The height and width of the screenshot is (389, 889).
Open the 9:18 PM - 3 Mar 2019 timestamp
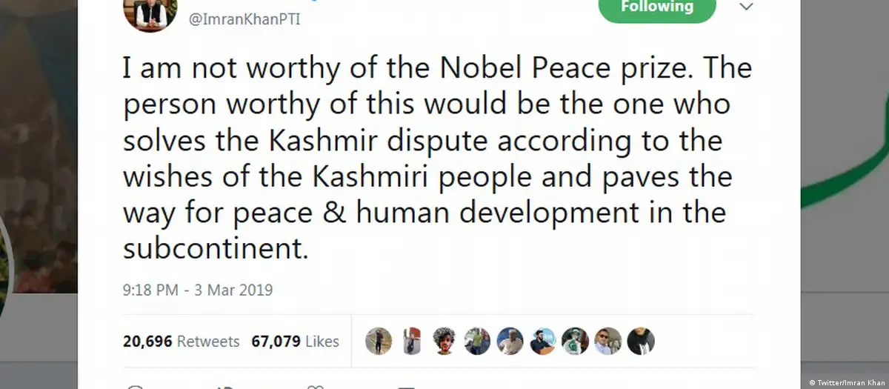point(198,290)
